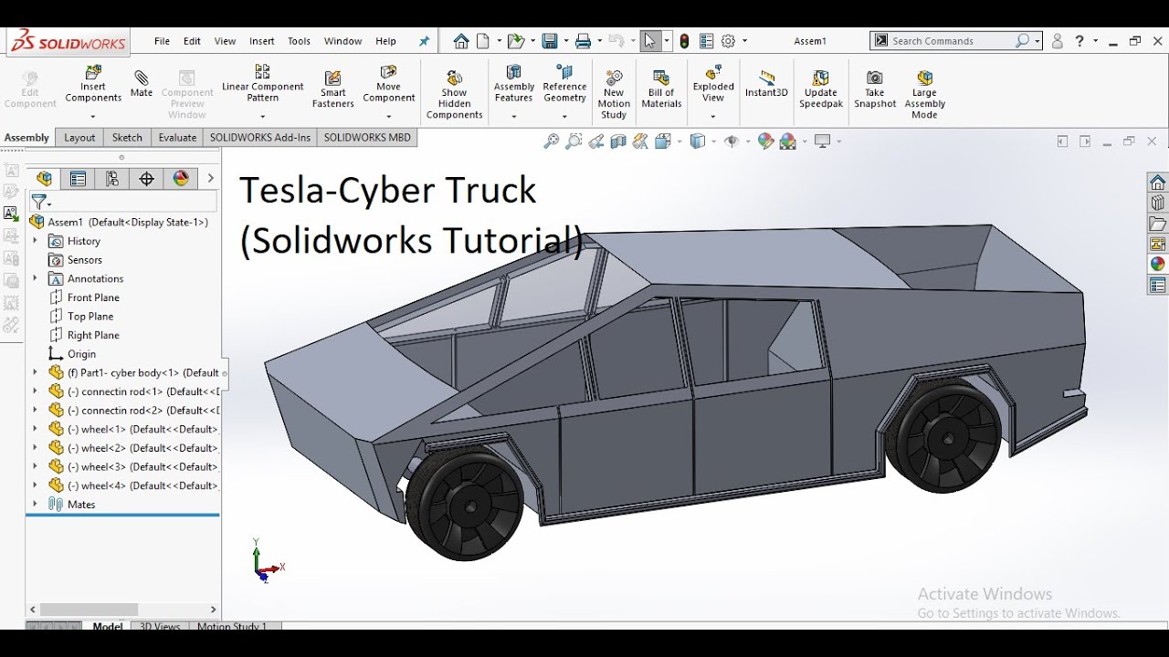Toggle Instant3D on or off

click(x=766, y=84)
